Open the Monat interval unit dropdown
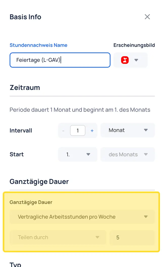165x267 pixels. pos(128,130)
